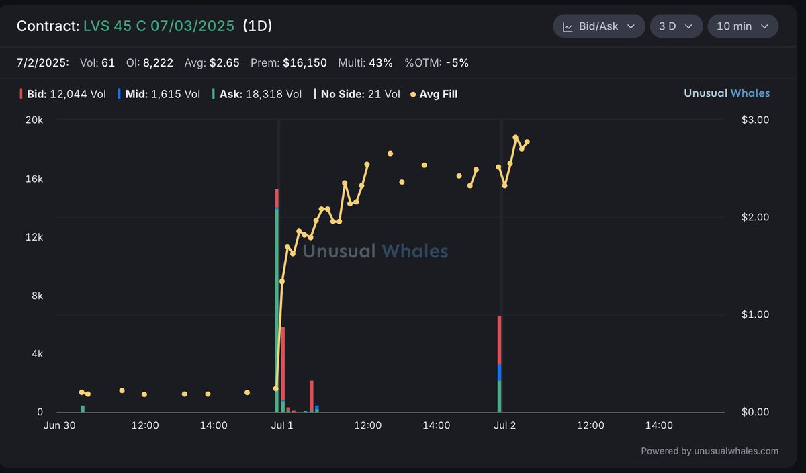Click the chevron on the 3 D selector
The height and width of the screenshot is (473, 806).
pyautogui.click(x=689, y=26)
